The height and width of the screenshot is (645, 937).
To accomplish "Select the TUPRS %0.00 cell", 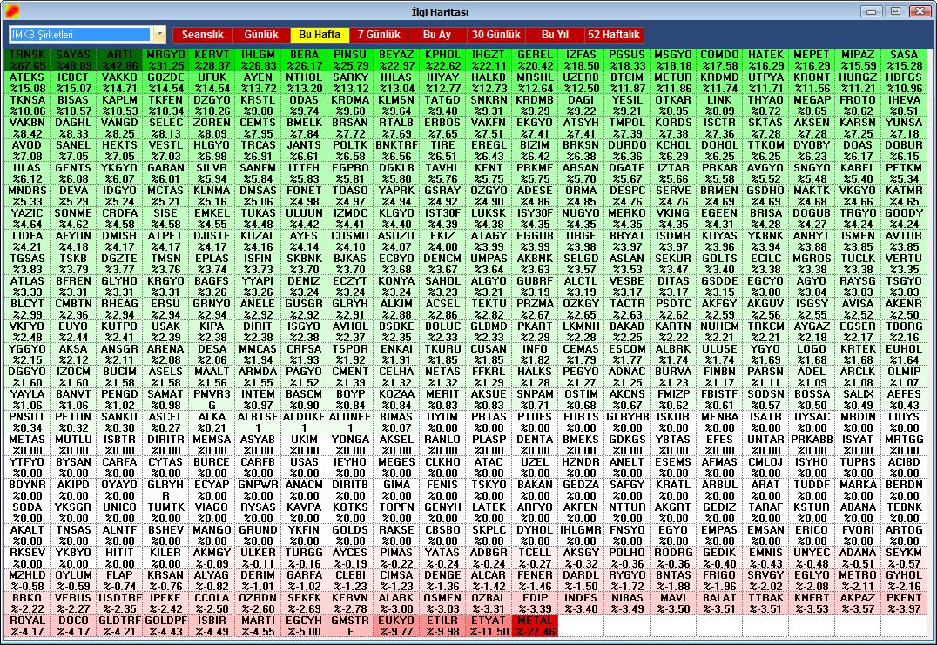I will (x=858, y=467).
